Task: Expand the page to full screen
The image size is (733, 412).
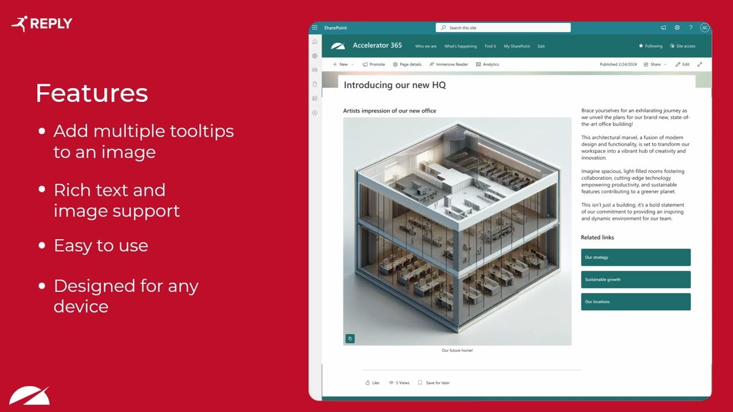Action: coord(699,65)
